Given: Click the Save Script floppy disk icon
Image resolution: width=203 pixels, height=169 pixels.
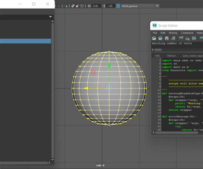Looking at the screenshot, I should click(167, 38).
